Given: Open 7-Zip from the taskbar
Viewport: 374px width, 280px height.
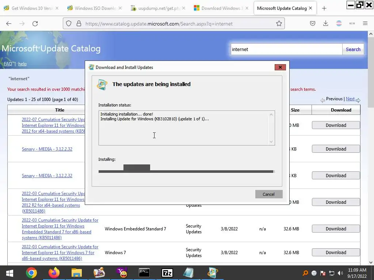Looking at the screenshot, I should [x=167, y=273].
